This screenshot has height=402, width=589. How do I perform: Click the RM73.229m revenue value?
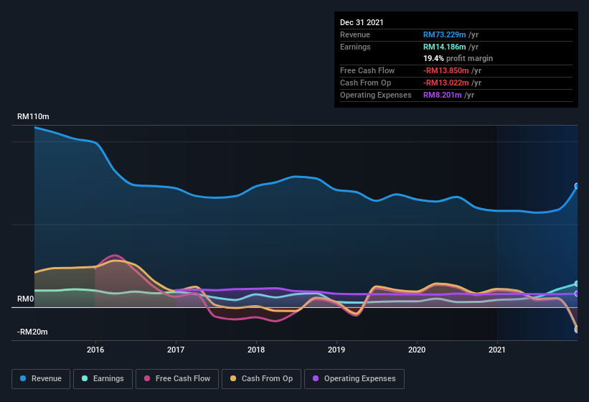click(x=444, y=34)
